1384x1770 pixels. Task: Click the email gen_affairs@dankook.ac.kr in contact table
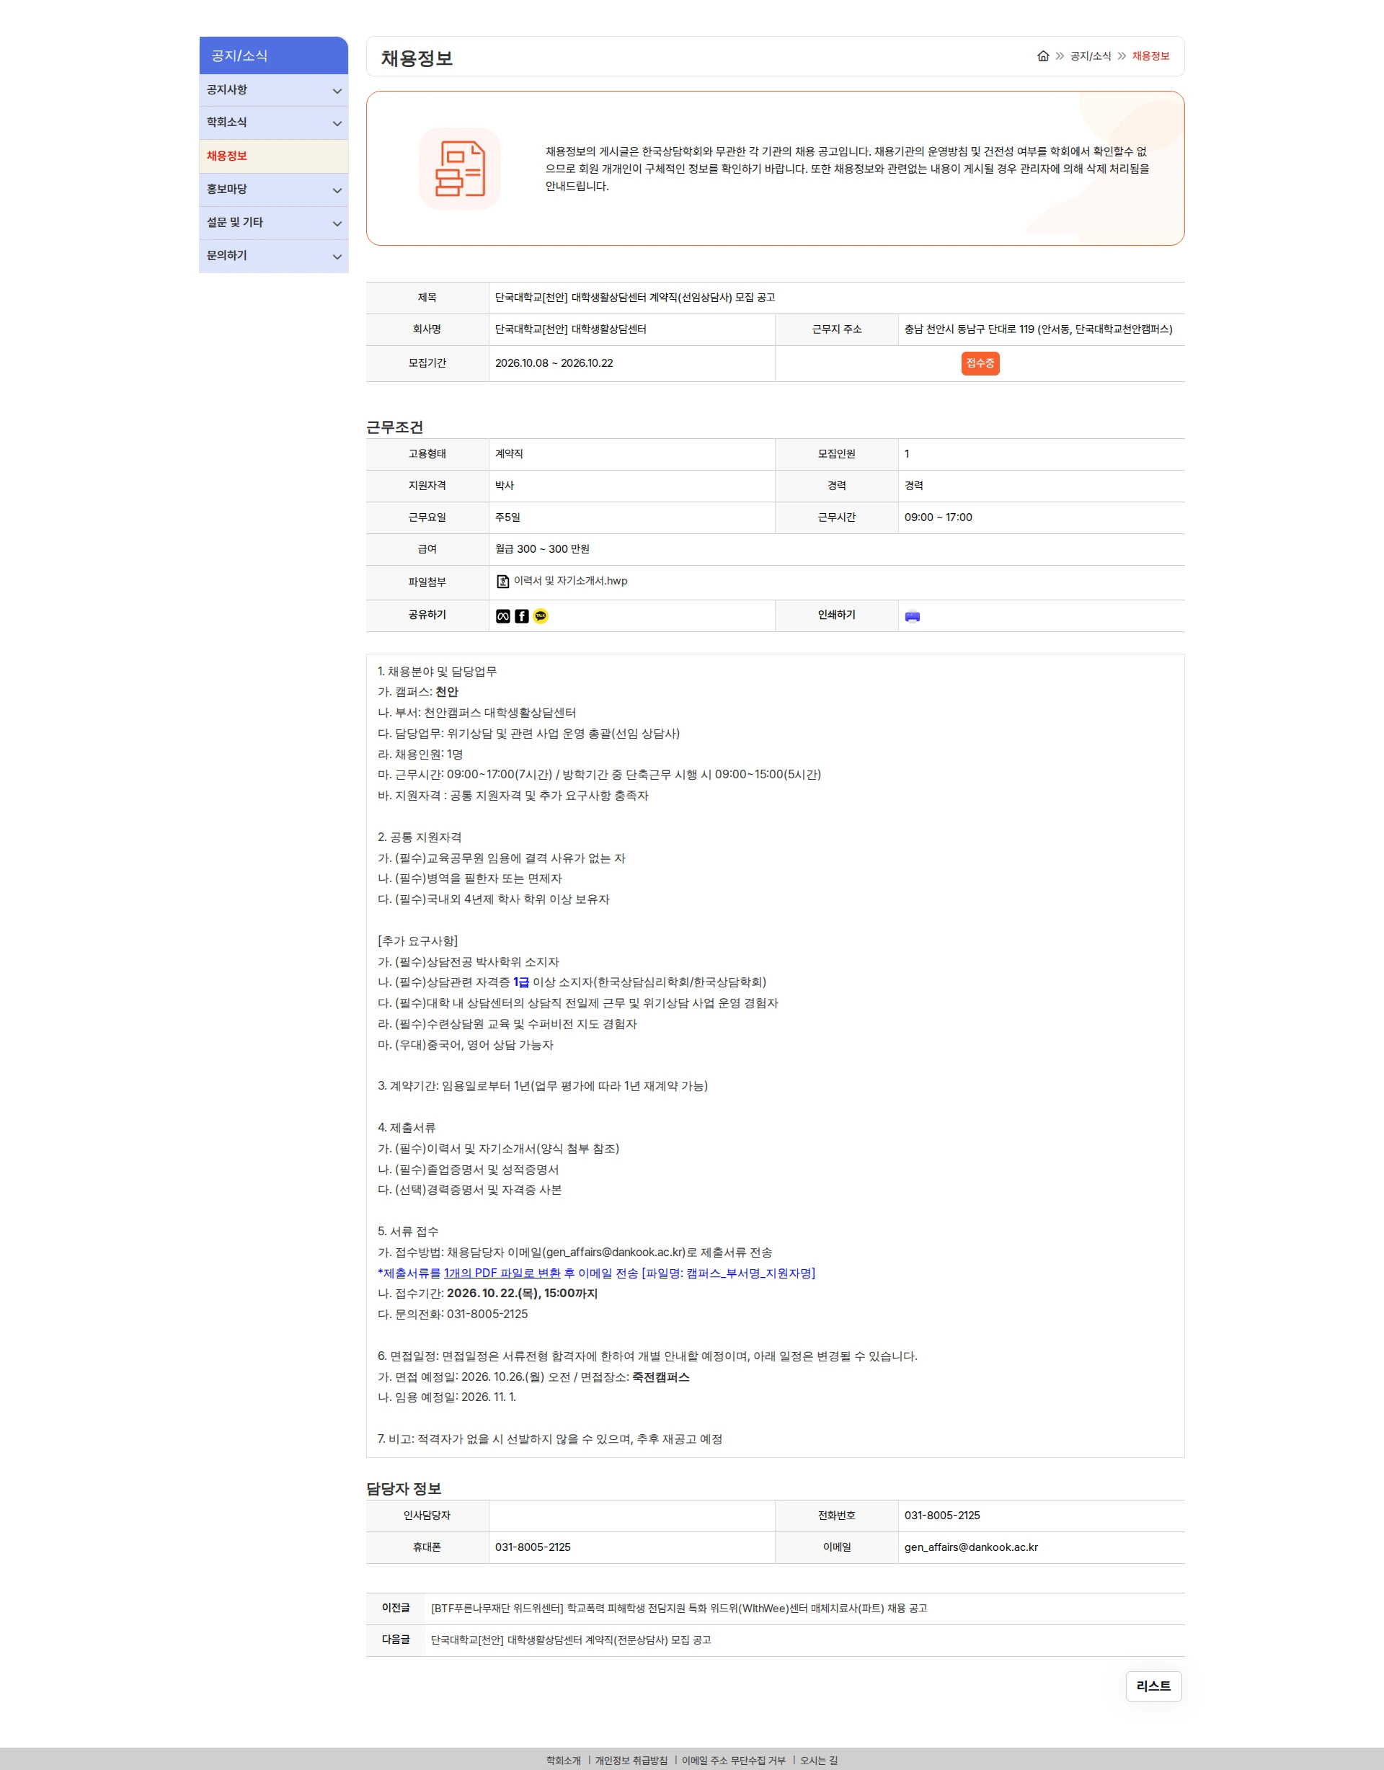970,1547
